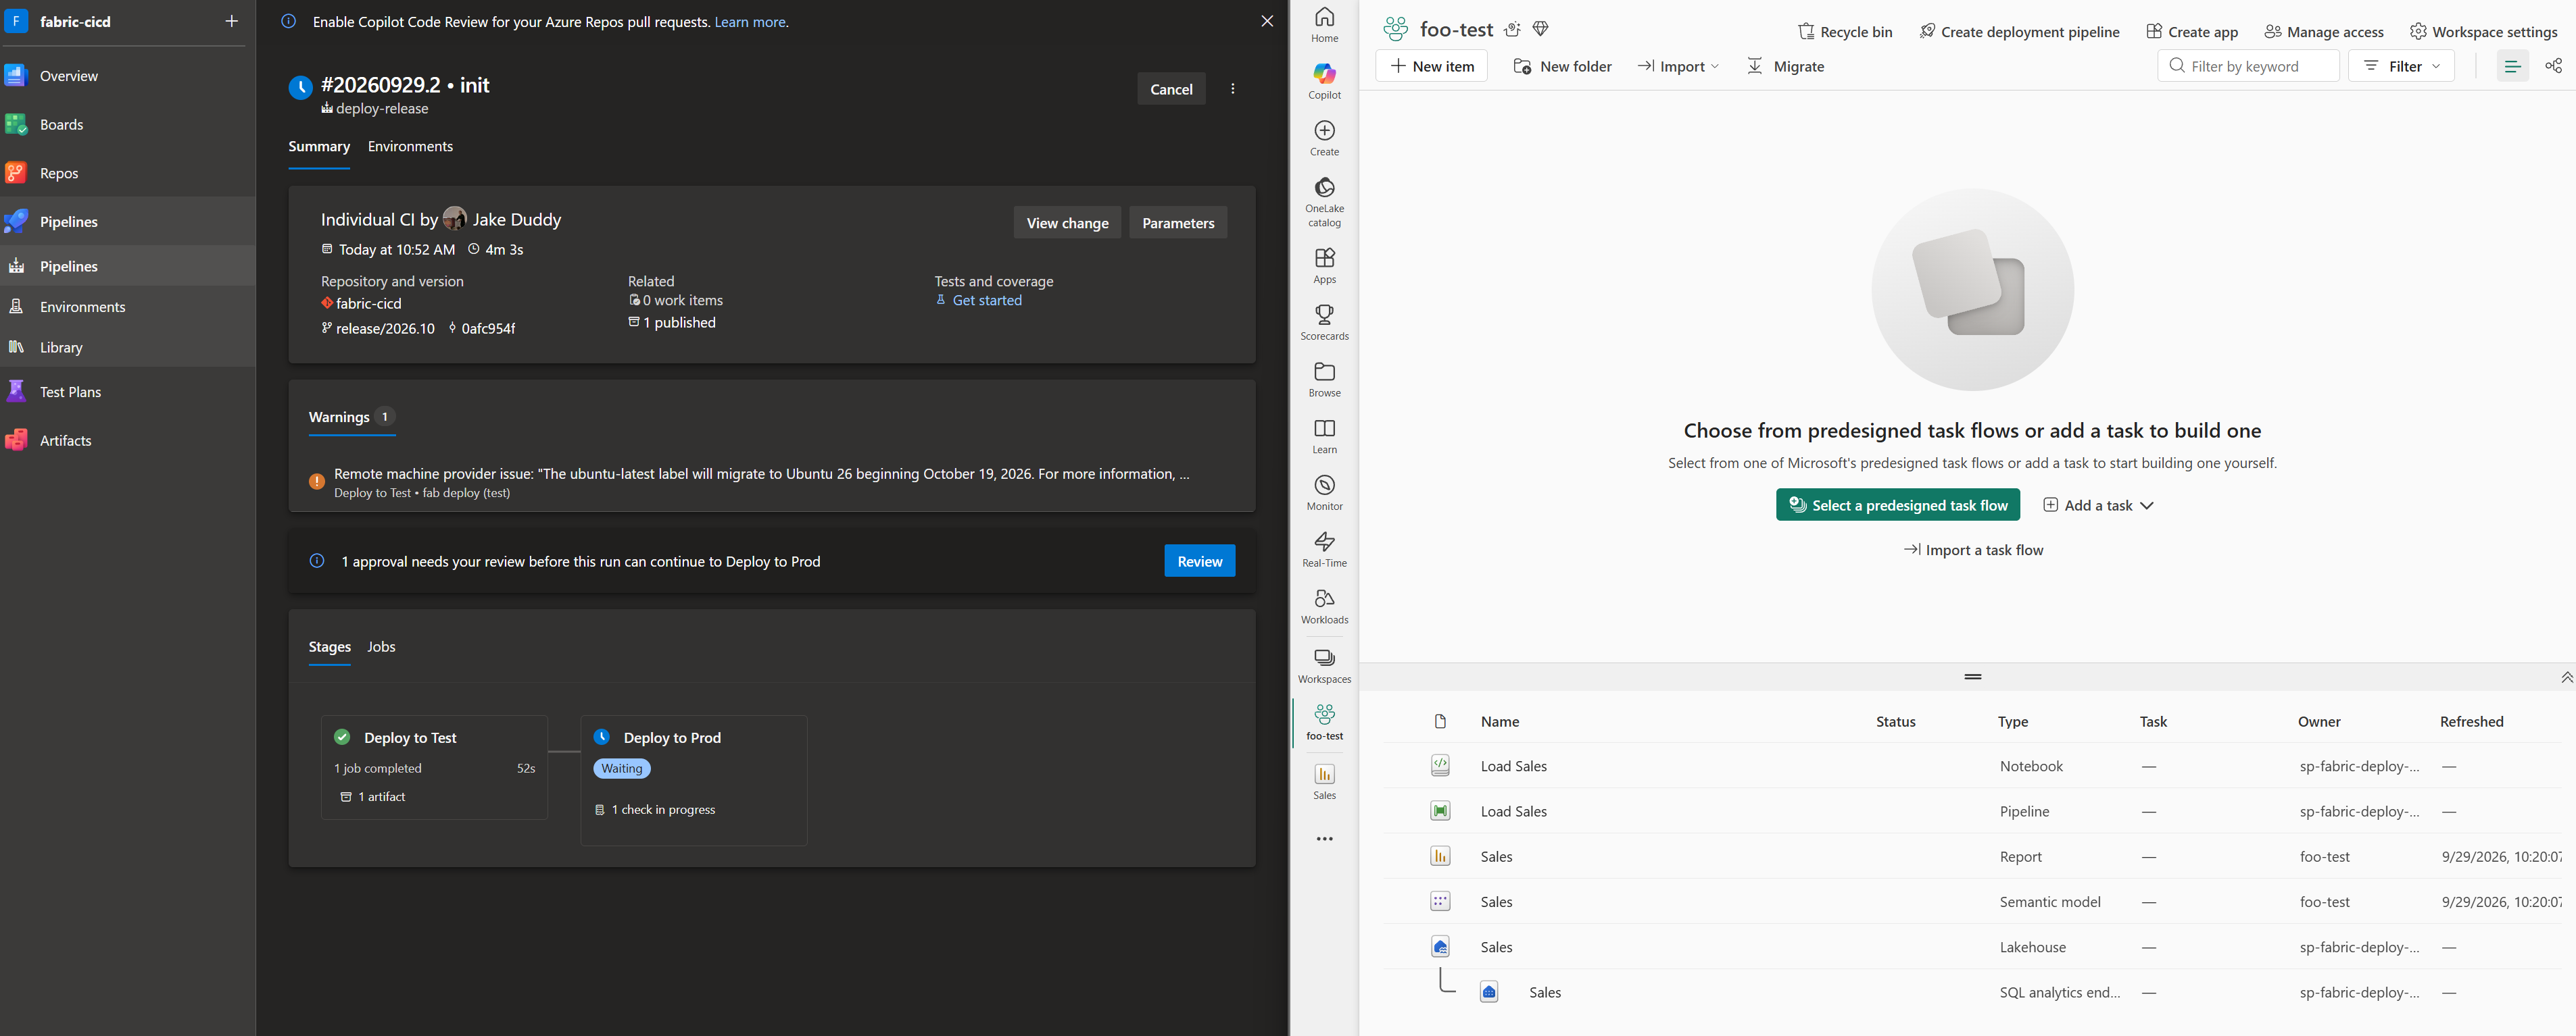Open Workspaces list in Fabric nav
The width and height of the screenshot is (2576, 1036).
pos(1324,667)
